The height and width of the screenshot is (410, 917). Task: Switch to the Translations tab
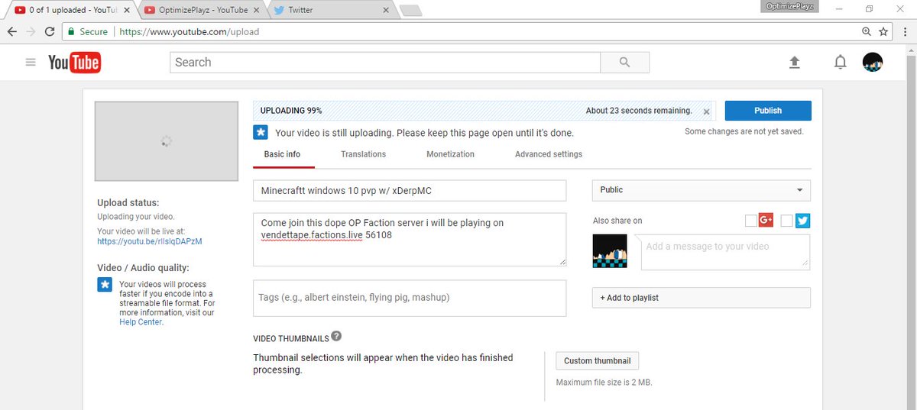(x=363, y=154)
